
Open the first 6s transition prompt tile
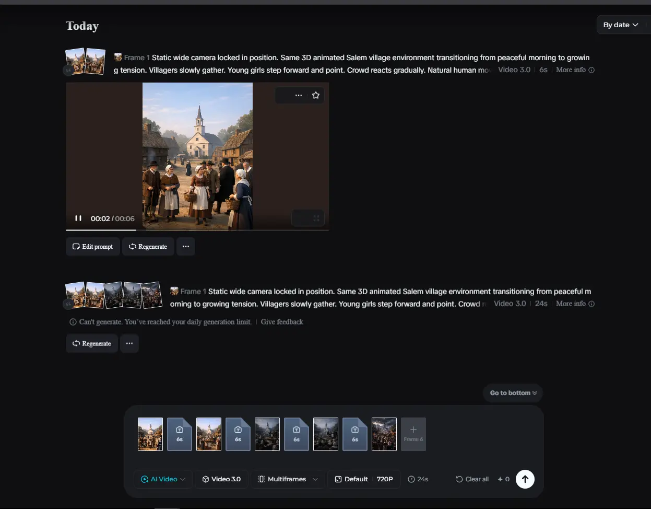tap(180, 434)
